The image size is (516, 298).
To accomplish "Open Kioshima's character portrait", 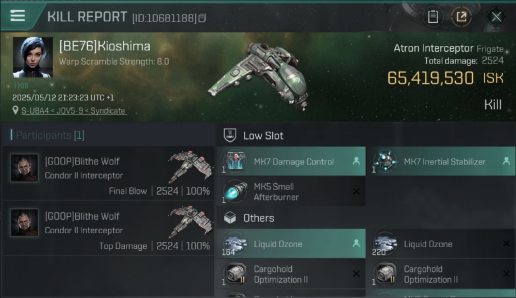I will pyautogui.click(x=33, y=57).
